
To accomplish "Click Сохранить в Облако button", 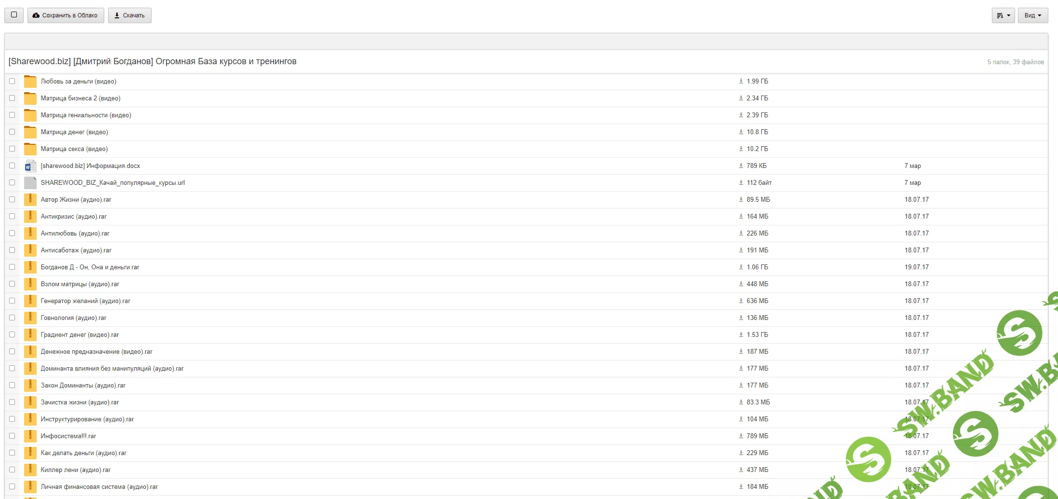I will [x=66, y=15].
